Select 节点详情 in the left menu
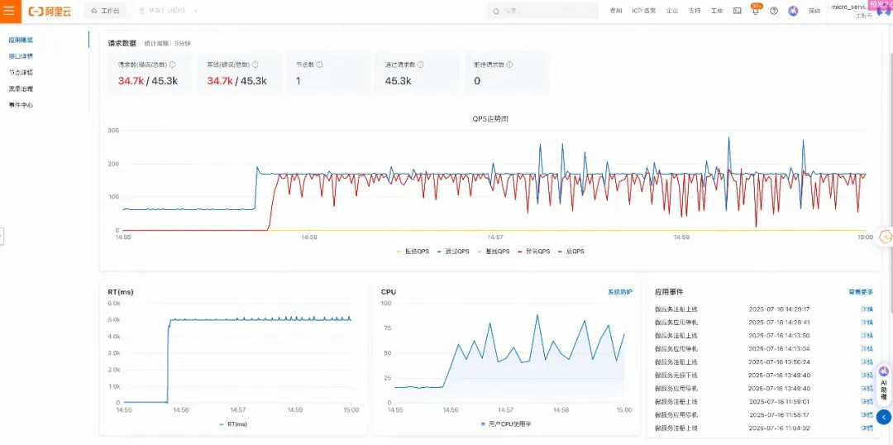Viewport: 893px width, 445px height. 21,73
